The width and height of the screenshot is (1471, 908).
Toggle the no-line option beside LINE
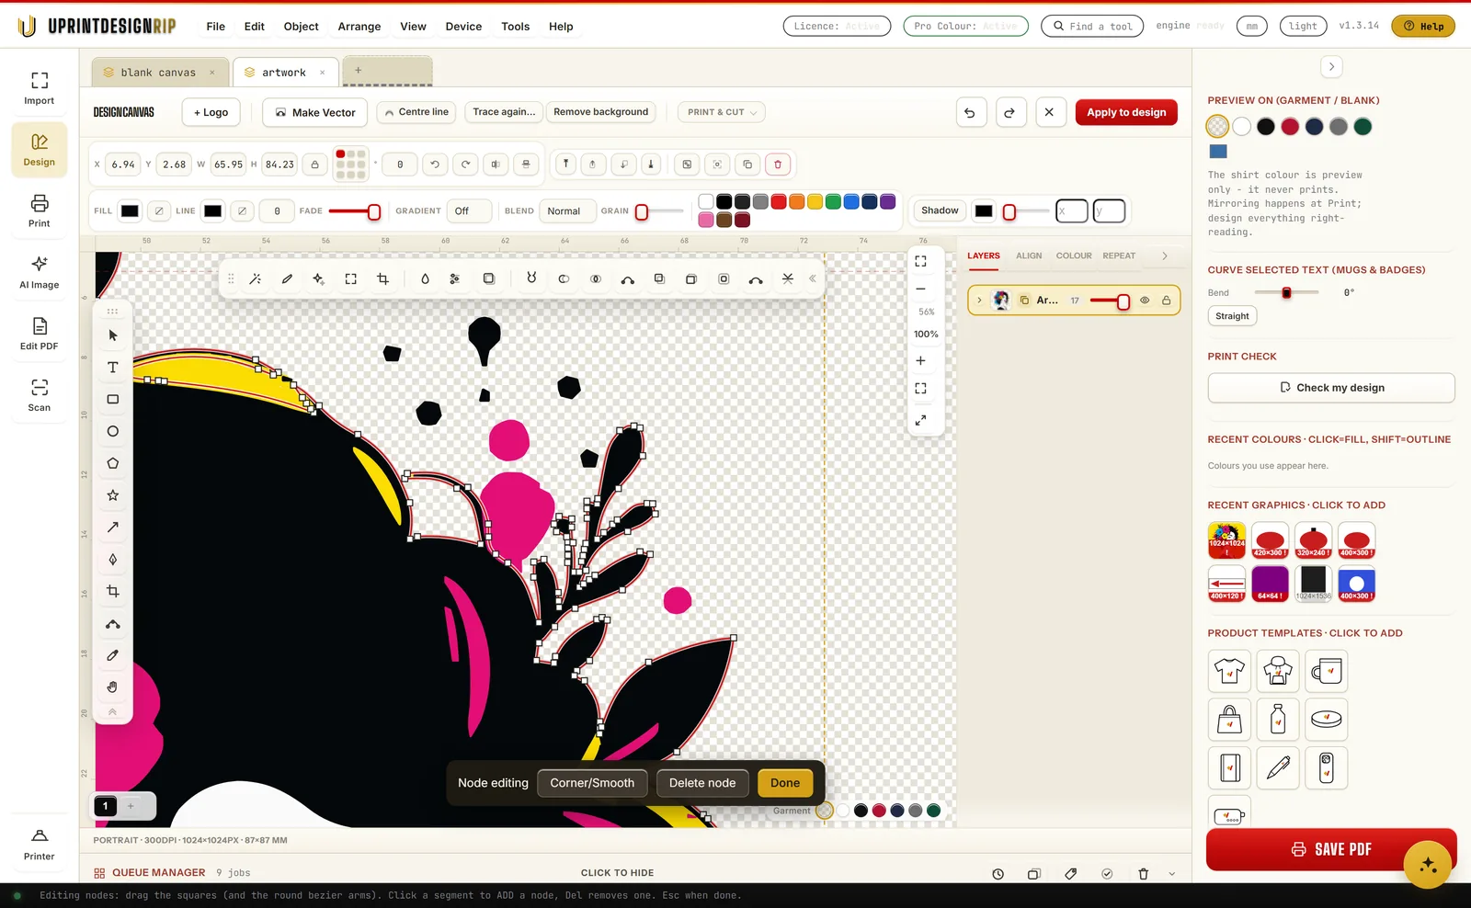pyautogui.click(x=242, y=211)
